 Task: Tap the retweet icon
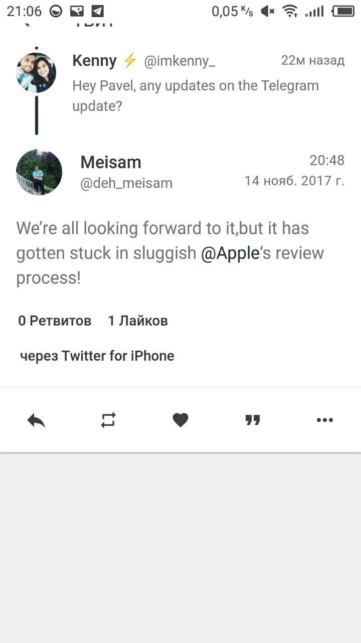[x=108, y=420]
